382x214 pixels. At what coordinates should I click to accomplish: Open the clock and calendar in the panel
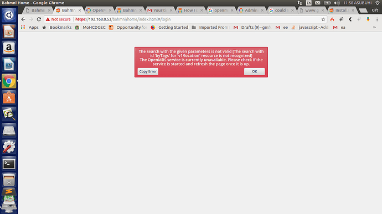point(358,3)
